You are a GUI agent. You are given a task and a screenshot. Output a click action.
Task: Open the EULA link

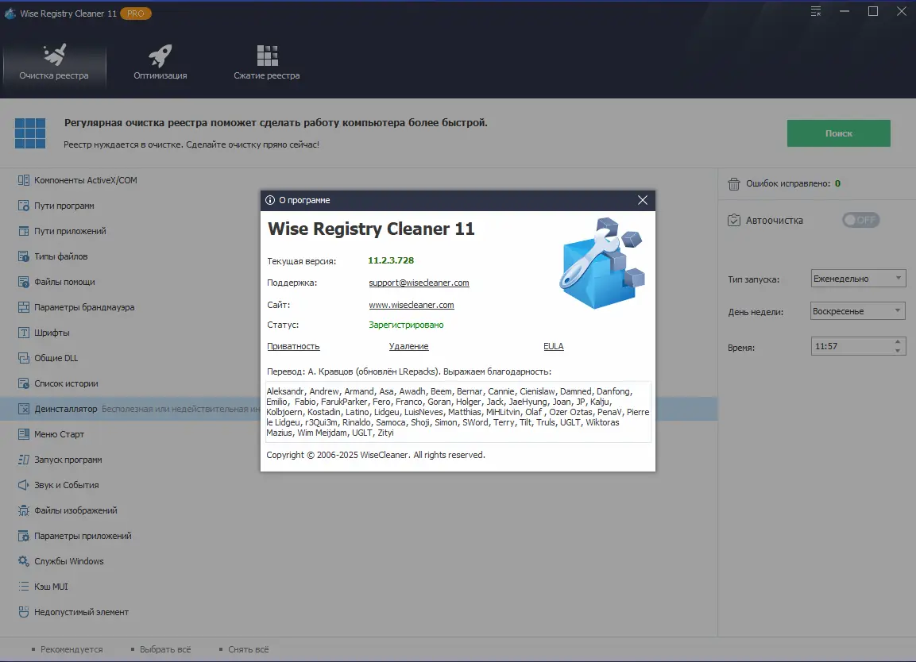pos(553,346)
